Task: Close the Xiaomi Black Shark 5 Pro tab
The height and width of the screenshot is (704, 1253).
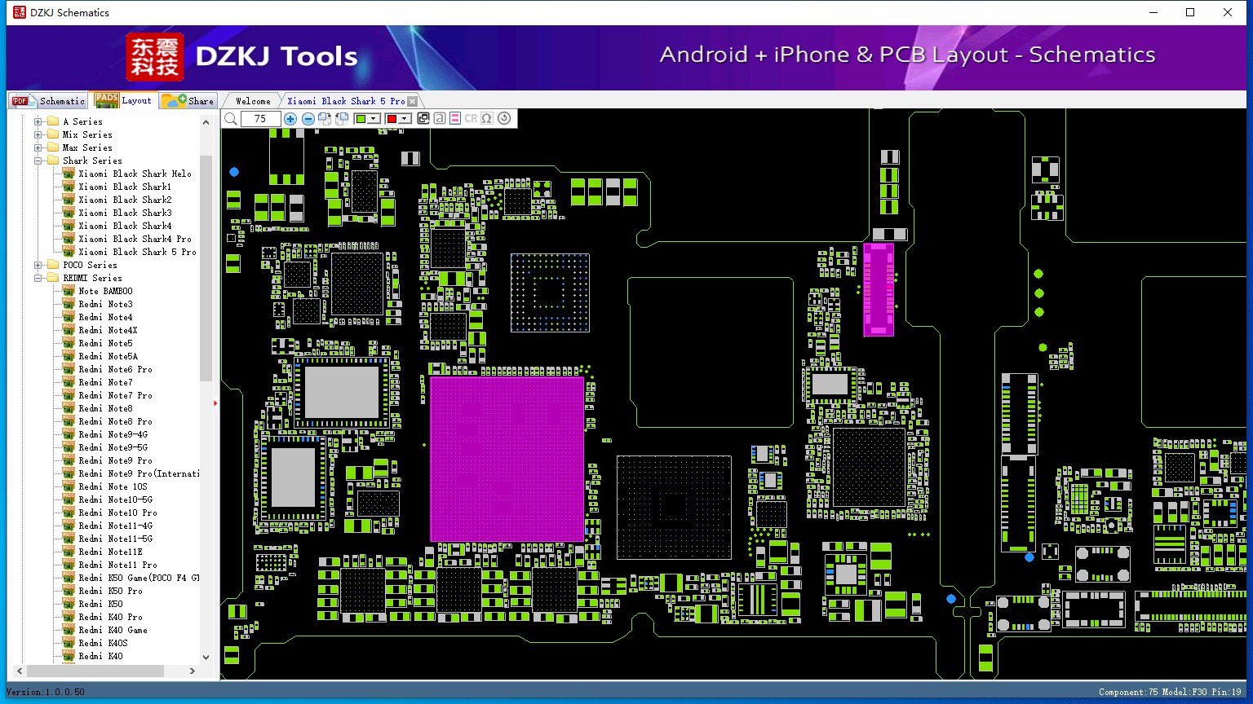Action: pyautogui.click(x=412, y=101)
